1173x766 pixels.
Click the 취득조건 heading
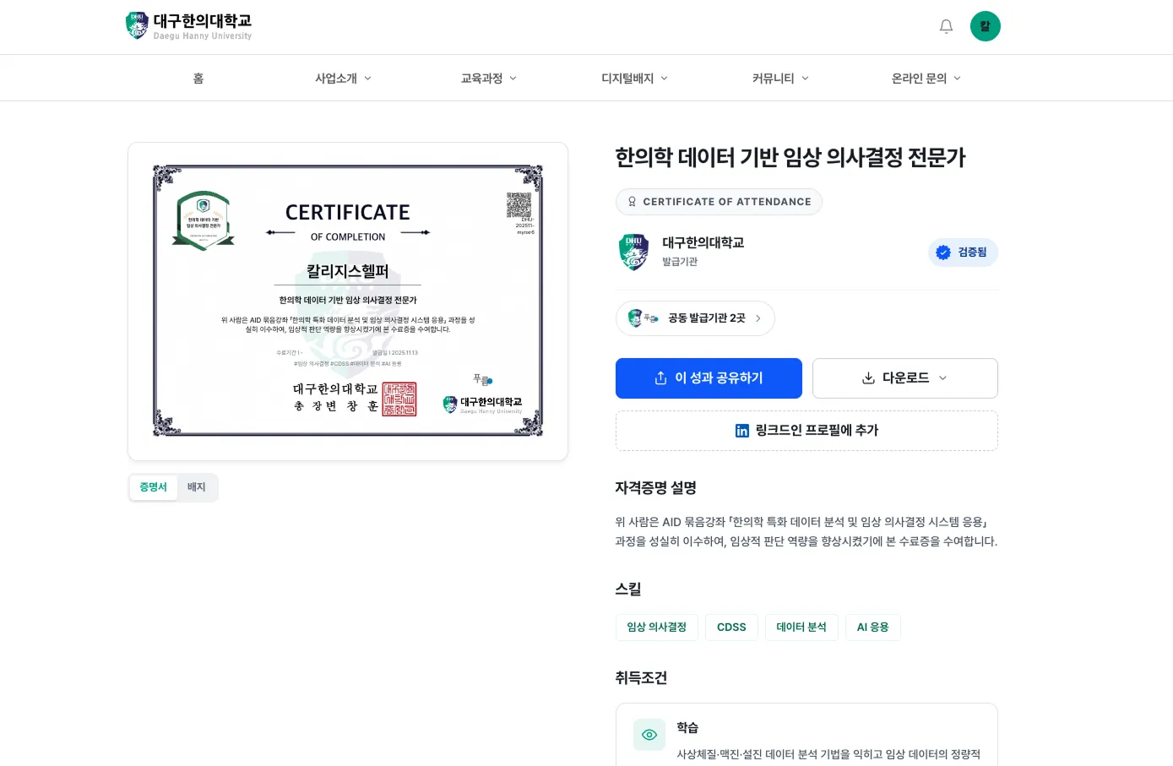pyautogui.click(x=641, y=678)
